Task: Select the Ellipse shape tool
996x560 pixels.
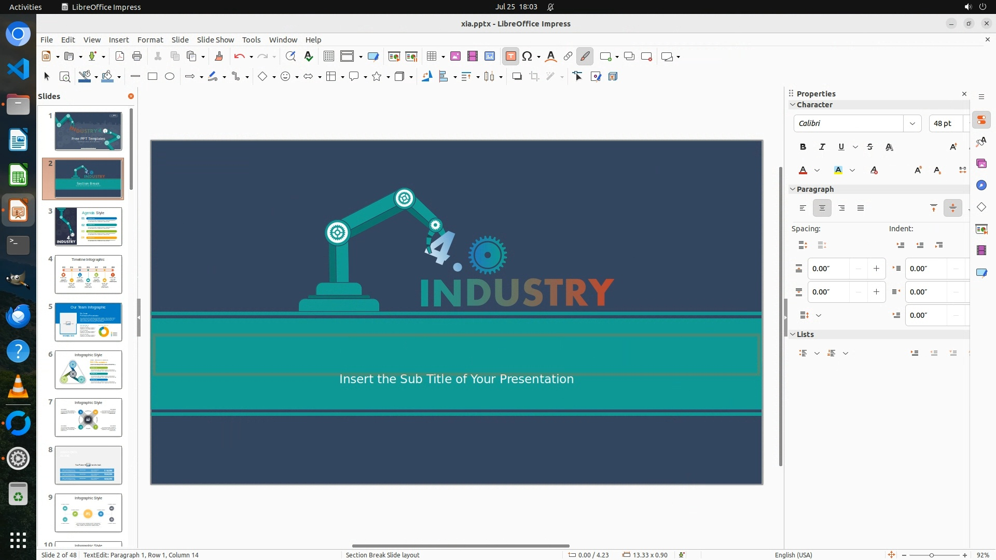Action: [x=170, y=77]
